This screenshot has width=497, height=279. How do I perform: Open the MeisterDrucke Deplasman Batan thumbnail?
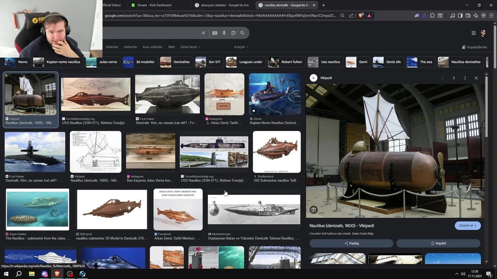coord(254,210)
